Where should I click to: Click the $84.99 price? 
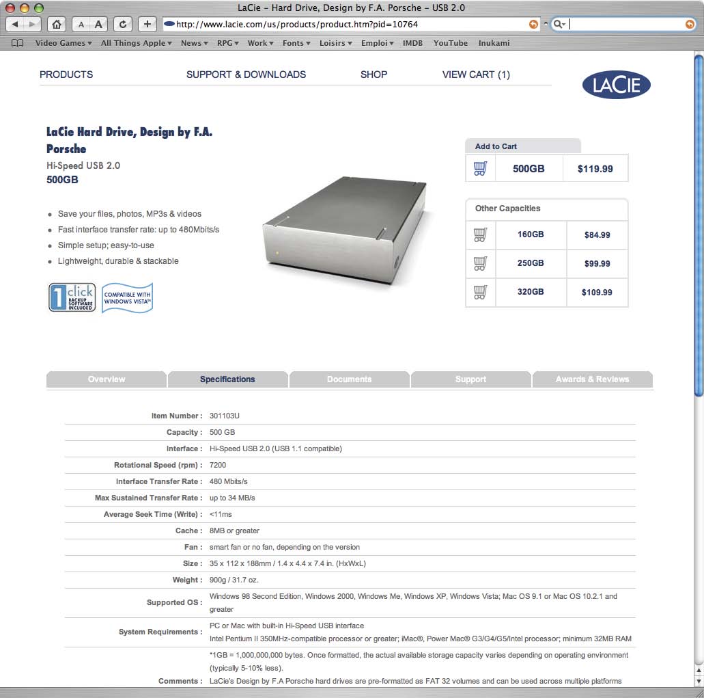pos(597,235)
